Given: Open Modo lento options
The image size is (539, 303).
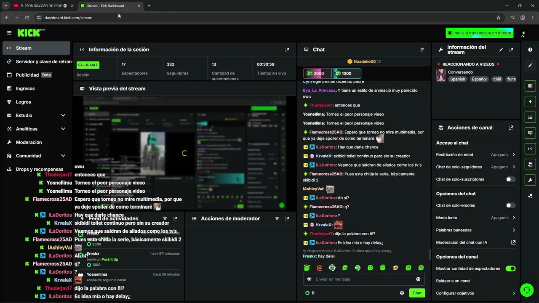Looking at the screenshot, I should tap(476, 218).
